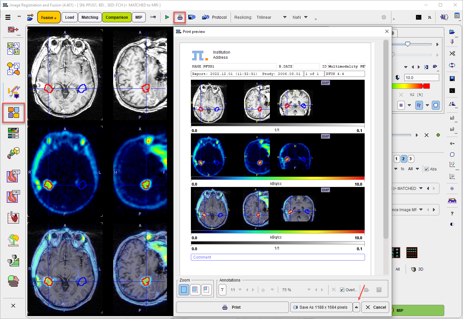
Task: Open the MRI cardiac tool in sidebar
Action: click(14, 197)
